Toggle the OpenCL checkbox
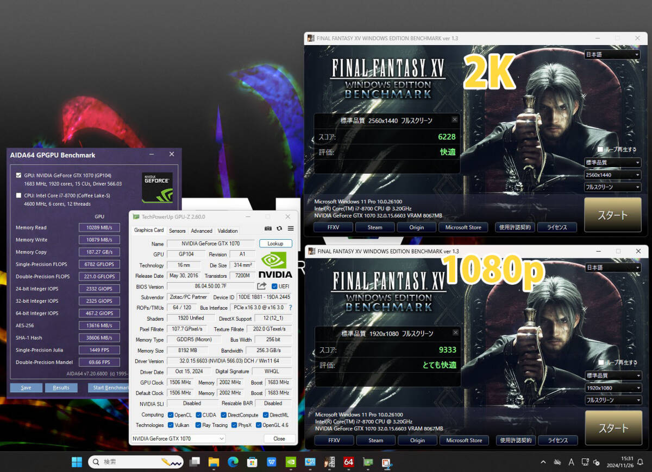The width and height of the screenshot is (652, 472). (171, 415)
